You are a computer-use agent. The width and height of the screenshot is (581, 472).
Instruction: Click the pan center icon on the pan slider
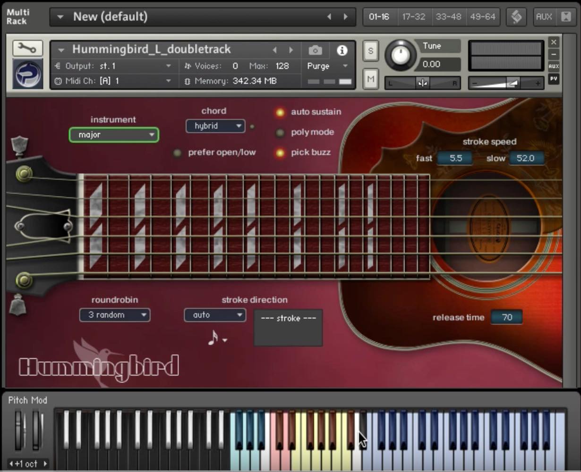click(x=422, y=83)
